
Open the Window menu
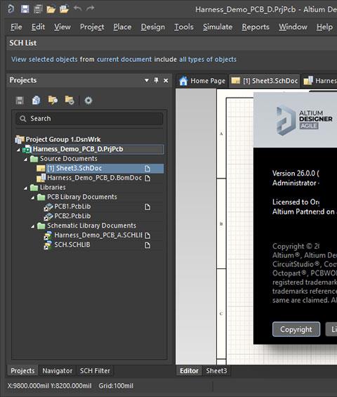tap(293, 27)
